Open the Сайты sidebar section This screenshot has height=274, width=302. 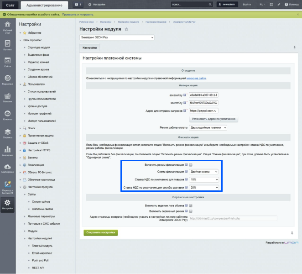(x=7, y=62)
